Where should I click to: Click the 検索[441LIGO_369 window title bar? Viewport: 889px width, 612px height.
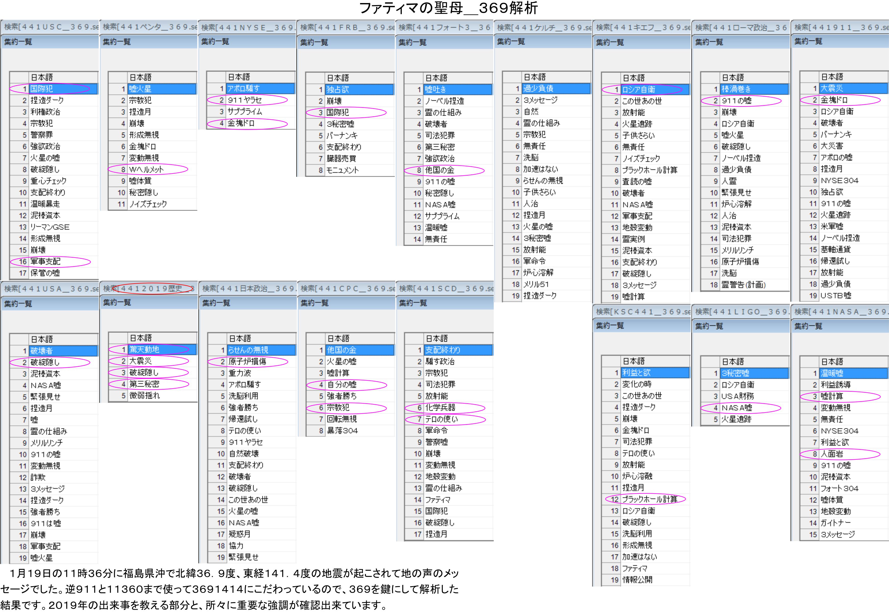tap(741, 312)
